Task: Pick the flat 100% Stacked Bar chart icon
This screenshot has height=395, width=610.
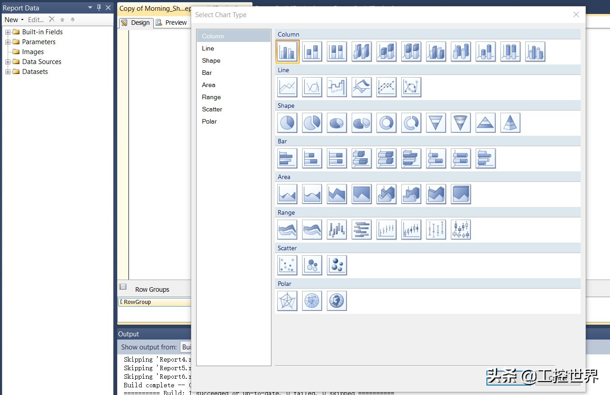Action: point(337,158)
